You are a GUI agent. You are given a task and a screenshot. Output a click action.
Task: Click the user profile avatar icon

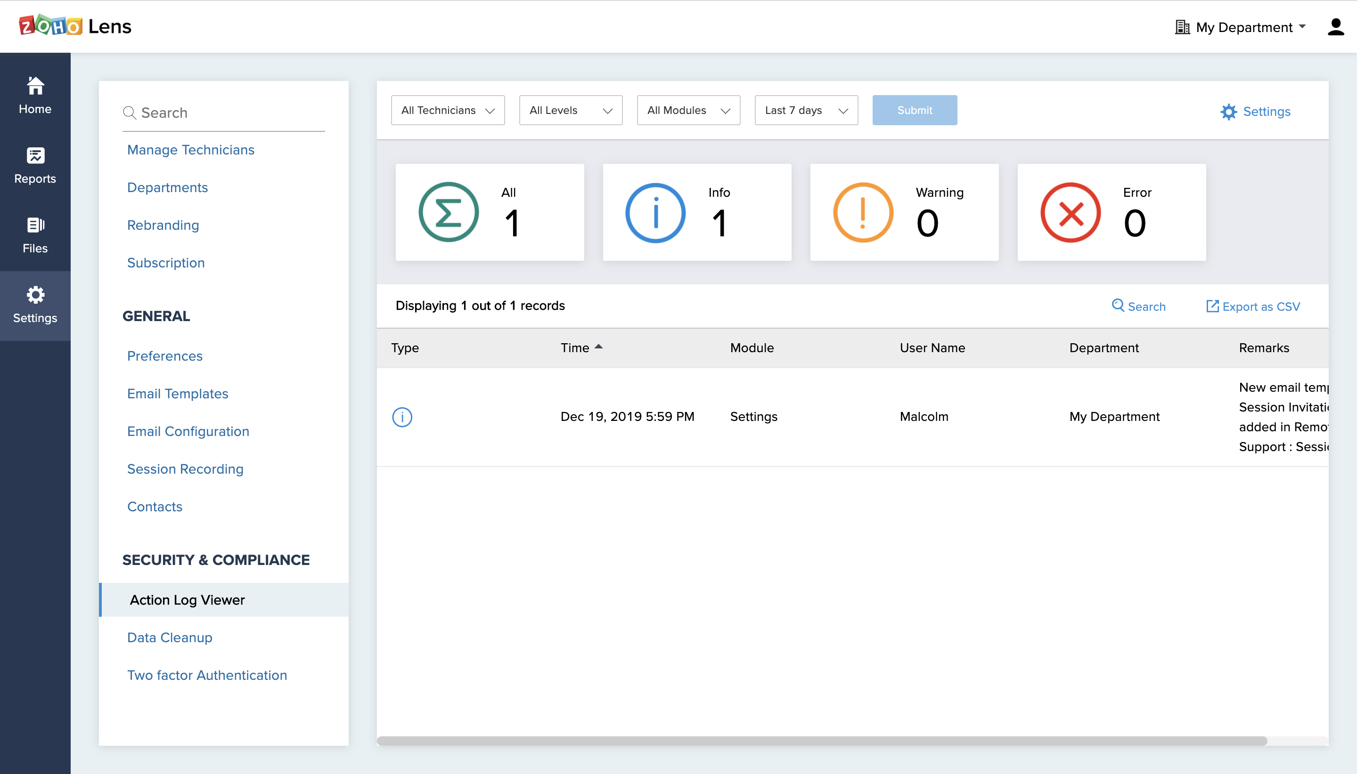click(x=1335, y=26)
